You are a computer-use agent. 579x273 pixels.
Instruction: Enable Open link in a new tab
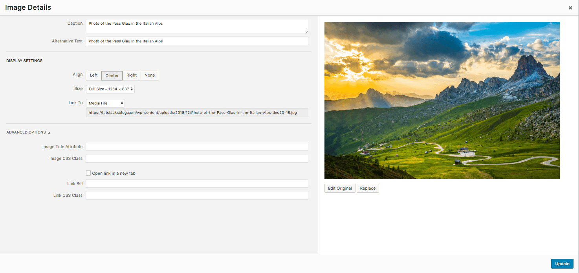88,173
